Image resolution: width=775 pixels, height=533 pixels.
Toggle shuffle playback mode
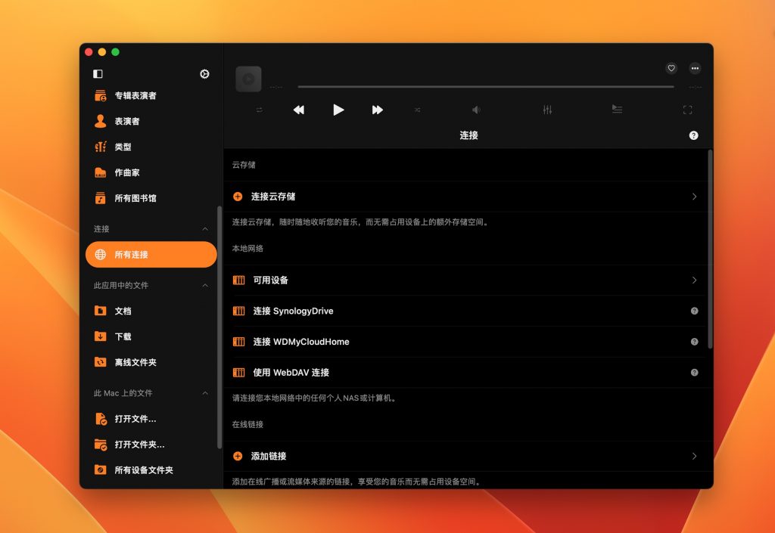tap(417, 110)
